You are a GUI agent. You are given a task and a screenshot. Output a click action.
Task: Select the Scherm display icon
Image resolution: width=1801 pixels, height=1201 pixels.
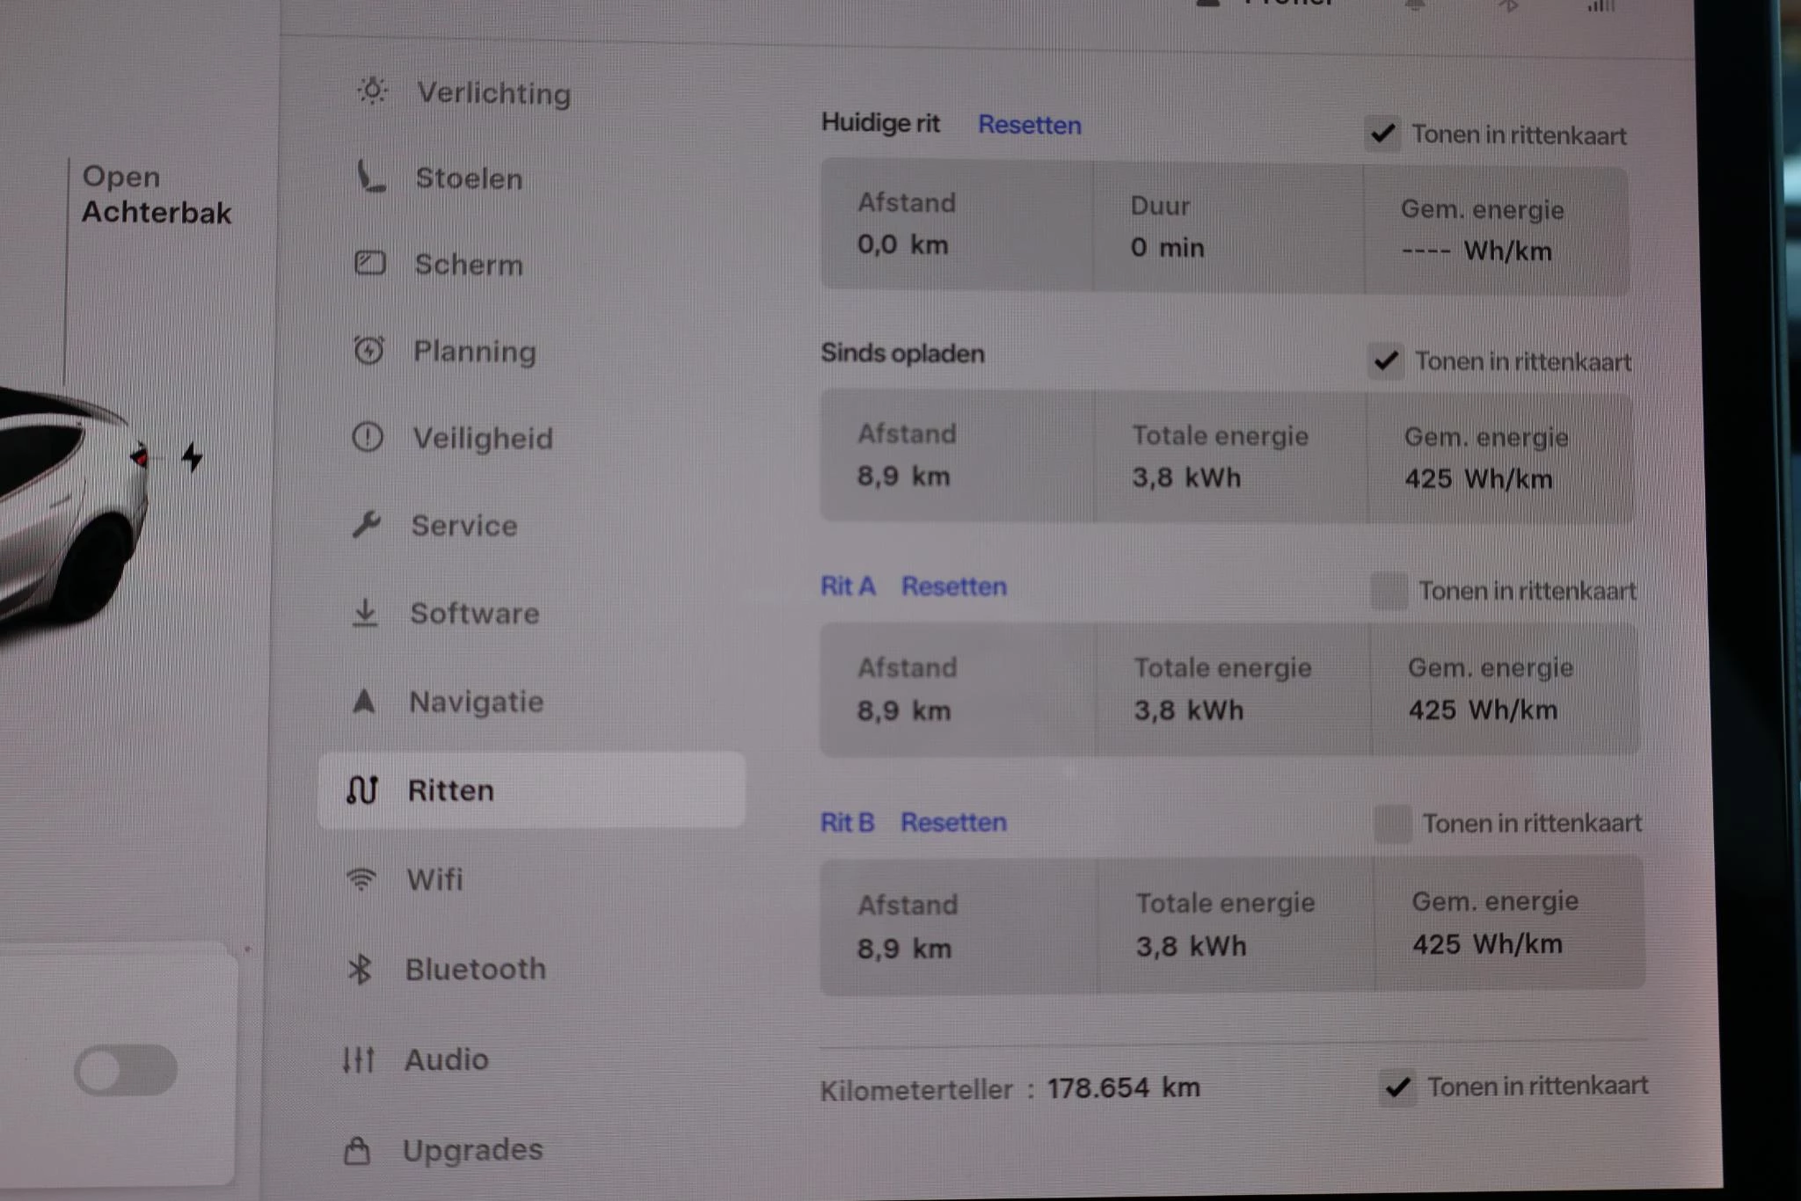point(369,263)
